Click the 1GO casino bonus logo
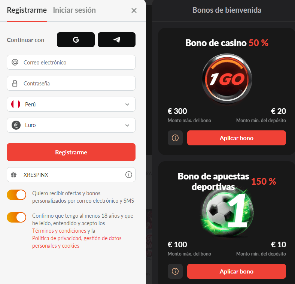Screen dimensions: 295x284 click(227, 79)
